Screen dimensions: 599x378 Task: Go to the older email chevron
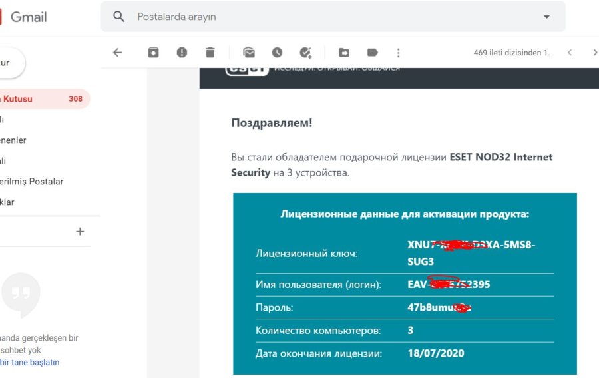595,53
